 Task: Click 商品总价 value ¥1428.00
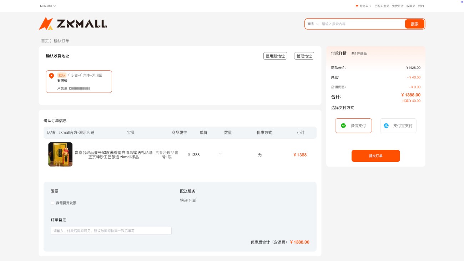(413, 68)
